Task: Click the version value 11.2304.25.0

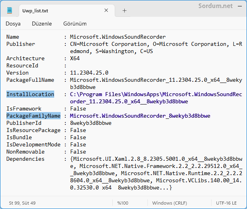Action: [89, 73]
